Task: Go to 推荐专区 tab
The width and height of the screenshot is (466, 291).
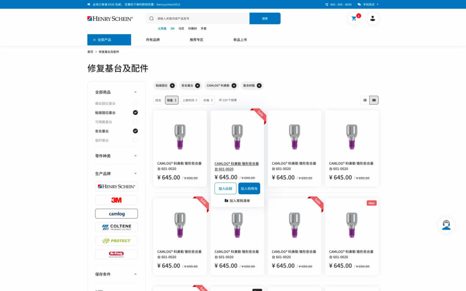Action: pyautogui.click(x=197, y=40)
